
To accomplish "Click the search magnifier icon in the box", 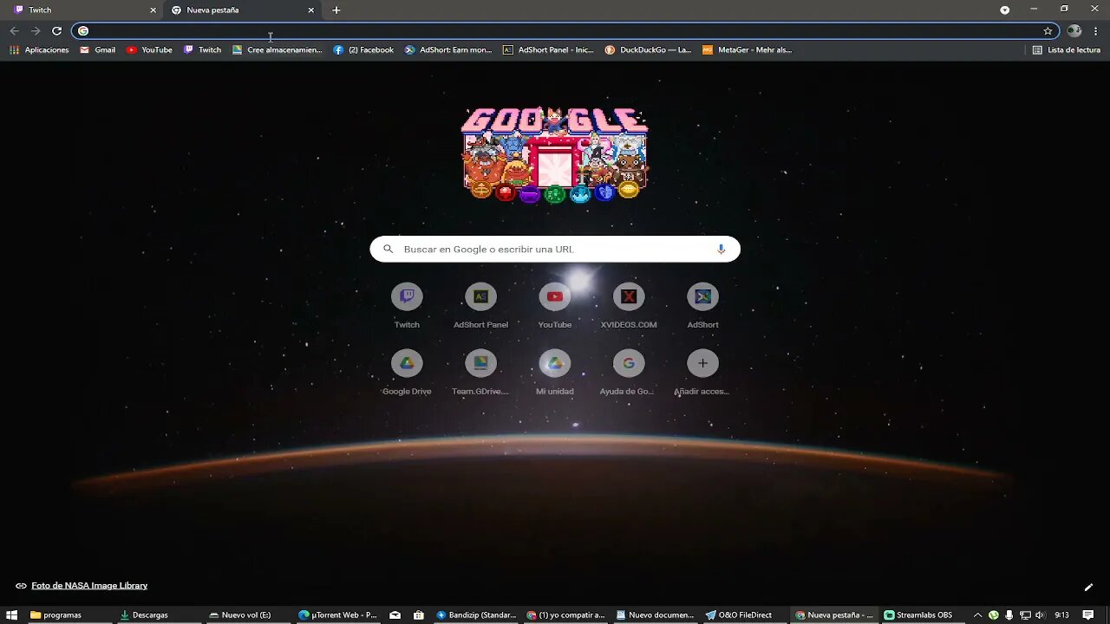I will click(x=388, y=249).
